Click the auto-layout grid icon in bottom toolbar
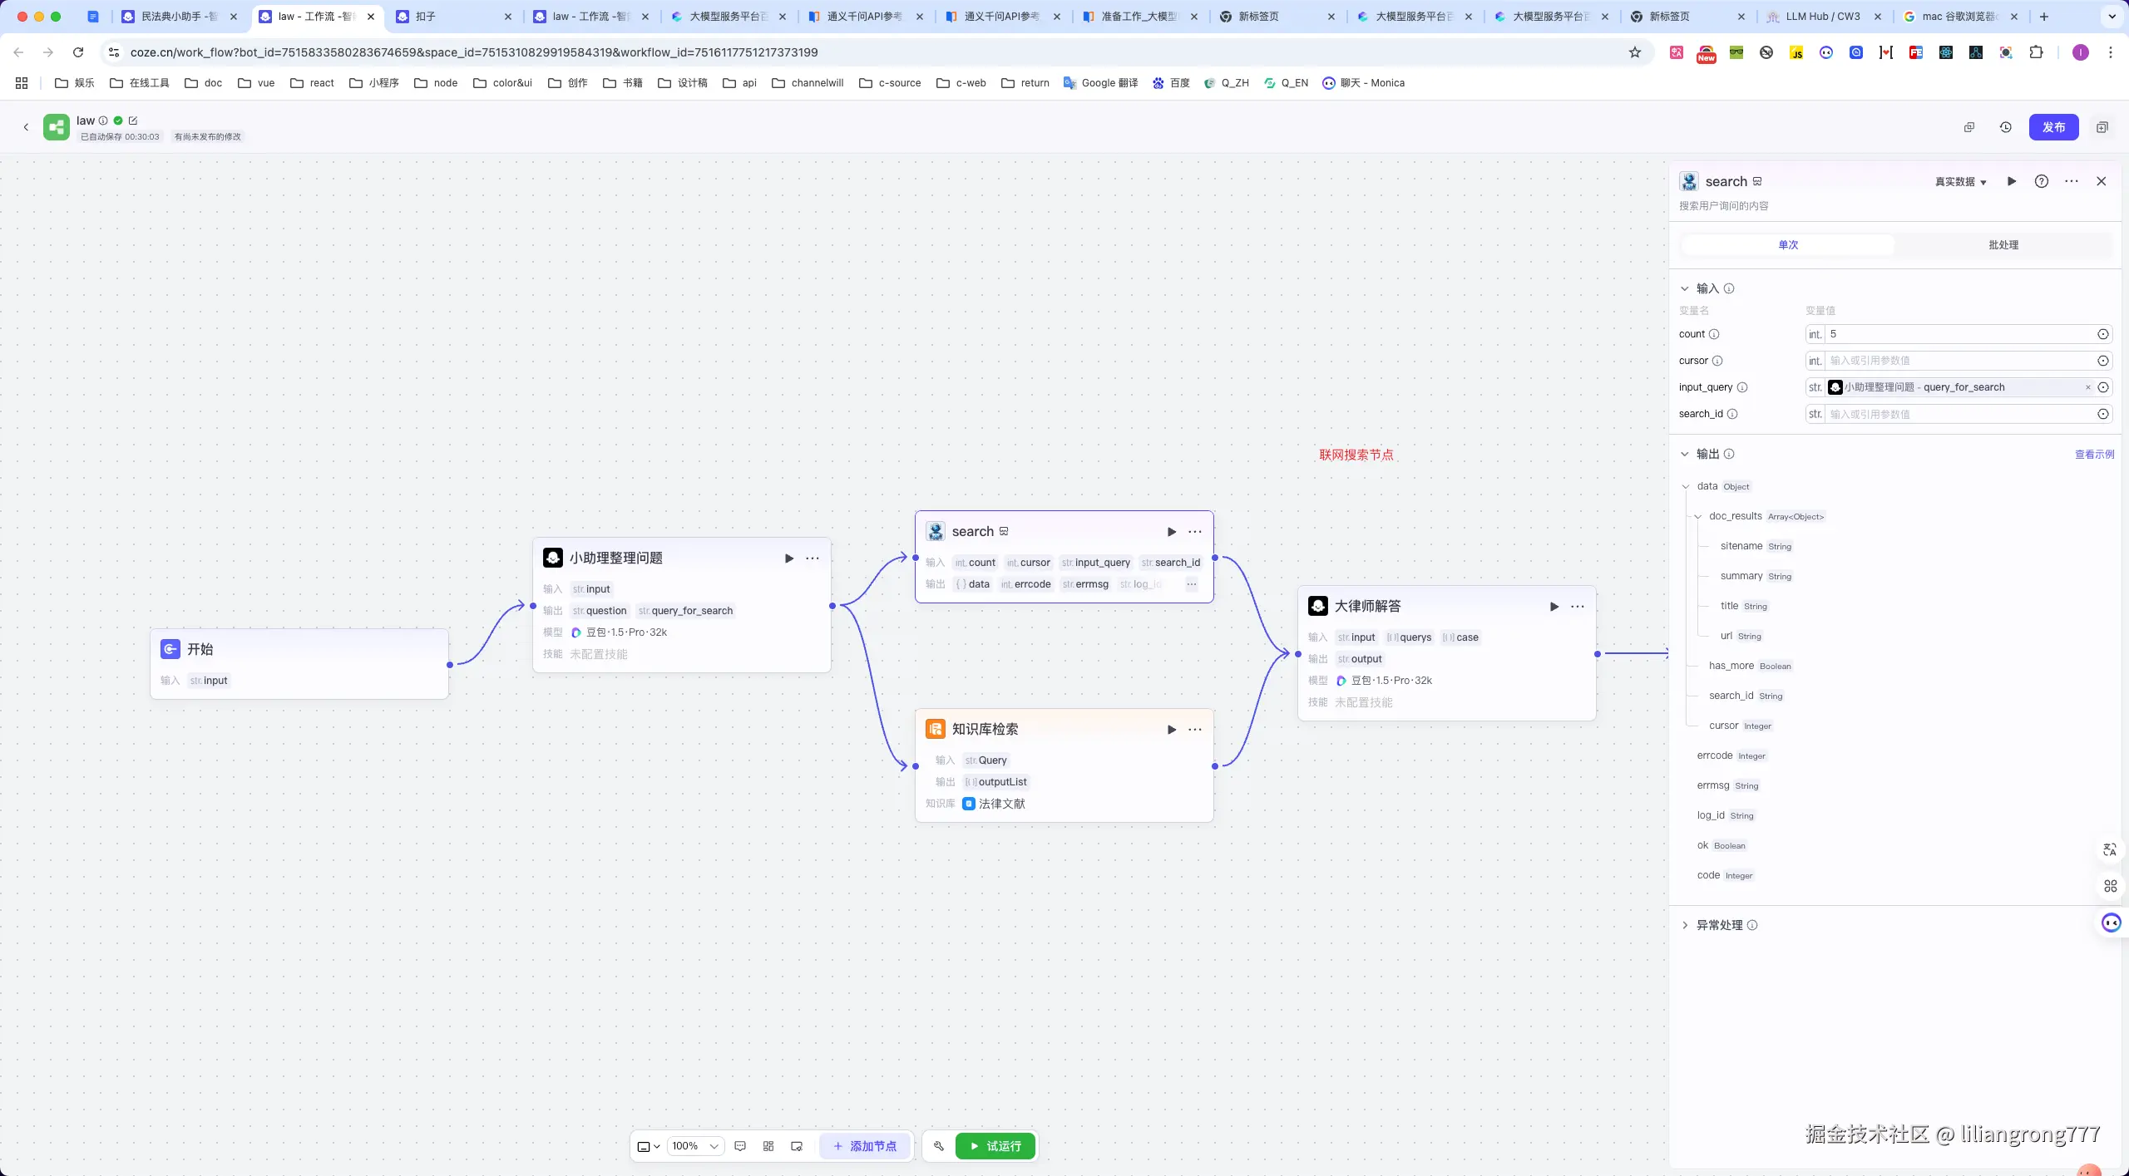This screenshot has width=2129, height=1176. point(768,1146)
